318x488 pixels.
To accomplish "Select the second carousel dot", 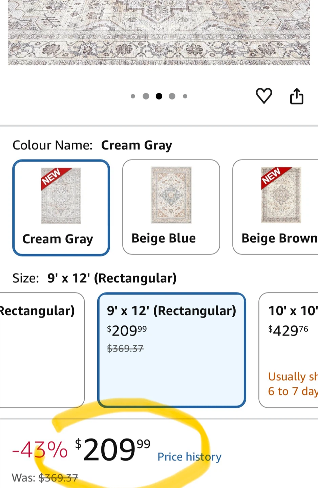I will coord(146,96).
